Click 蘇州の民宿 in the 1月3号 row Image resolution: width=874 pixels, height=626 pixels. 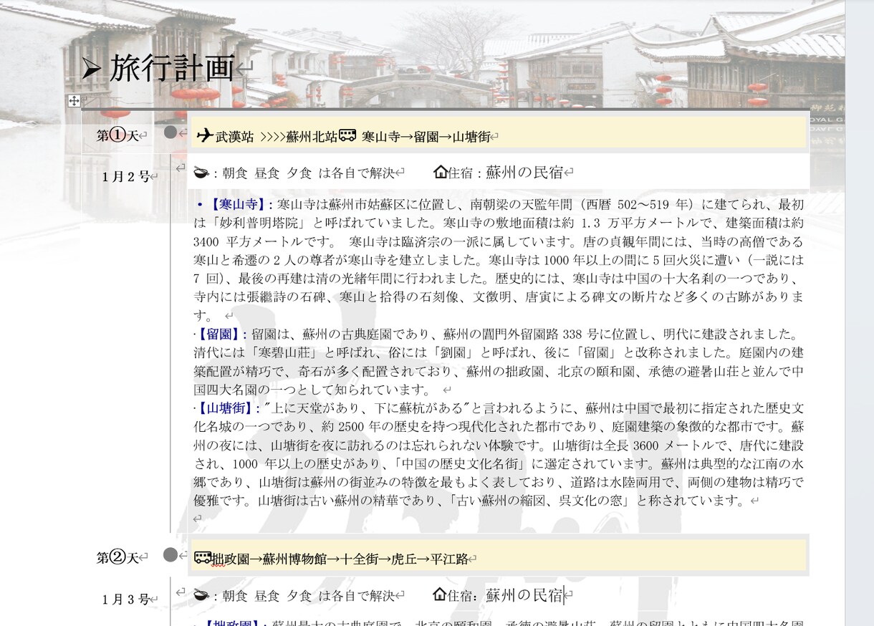point(524,594)
